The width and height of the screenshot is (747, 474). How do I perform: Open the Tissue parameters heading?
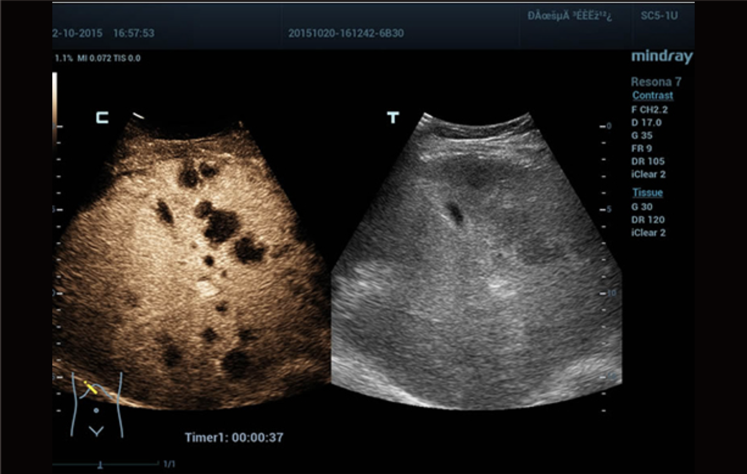tap(647, 192)
